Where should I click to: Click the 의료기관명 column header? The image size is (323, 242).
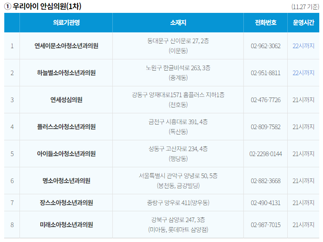coord(66,22)
